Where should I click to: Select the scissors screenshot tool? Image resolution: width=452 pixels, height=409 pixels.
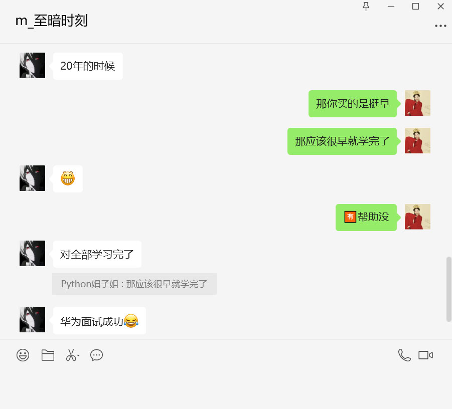pyautogui.click(x=71, y=355)
